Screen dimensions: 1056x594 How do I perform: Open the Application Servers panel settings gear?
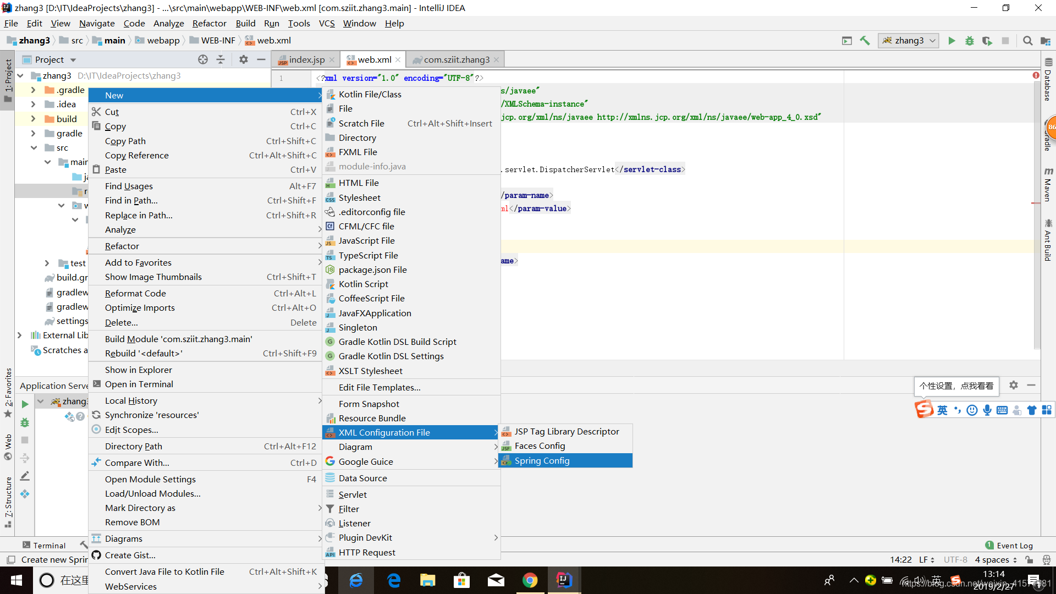click(x=1014, y=386)
